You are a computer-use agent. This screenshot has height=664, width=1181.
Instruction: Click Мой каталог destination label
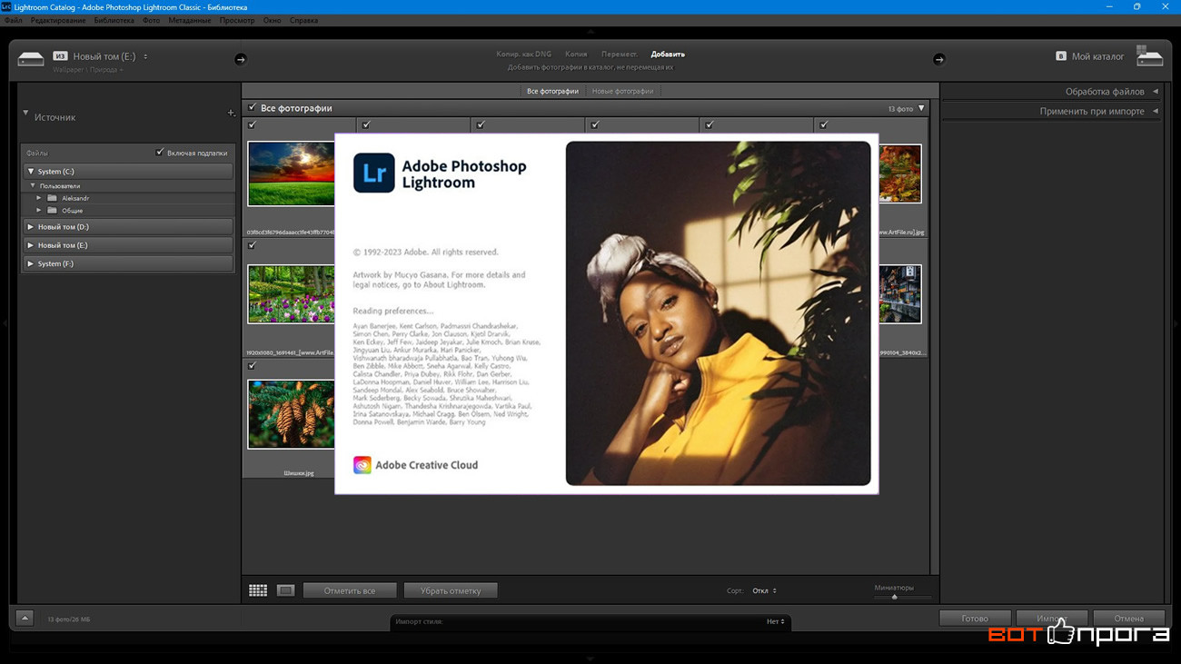(1097, 56)
